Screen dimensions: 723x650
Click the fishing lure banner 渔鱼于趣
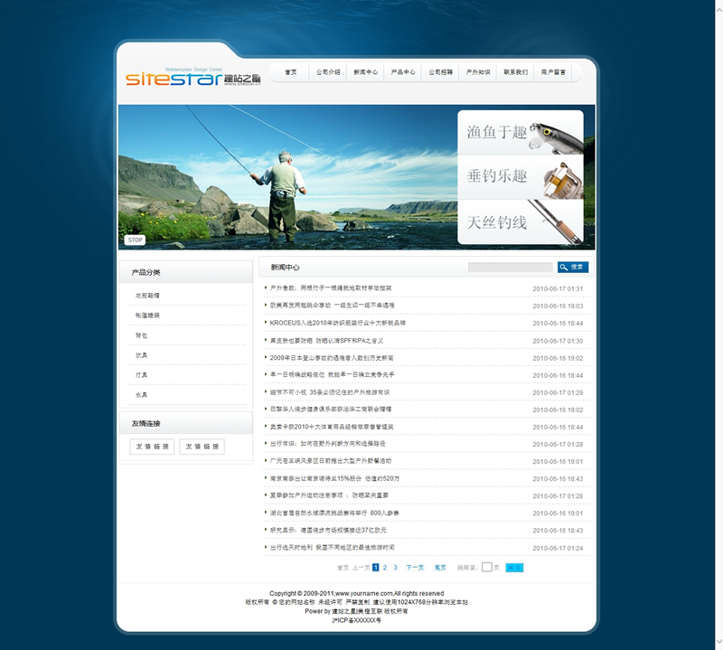pos(520,133)
